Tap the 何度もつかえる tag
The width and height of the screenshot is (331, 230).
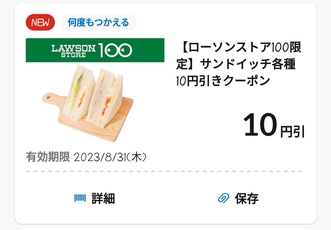98,23
